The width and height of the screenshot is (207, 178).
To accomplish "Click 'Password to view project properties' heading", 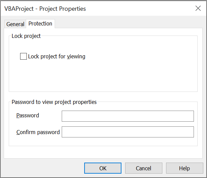I will coord(54,102).
